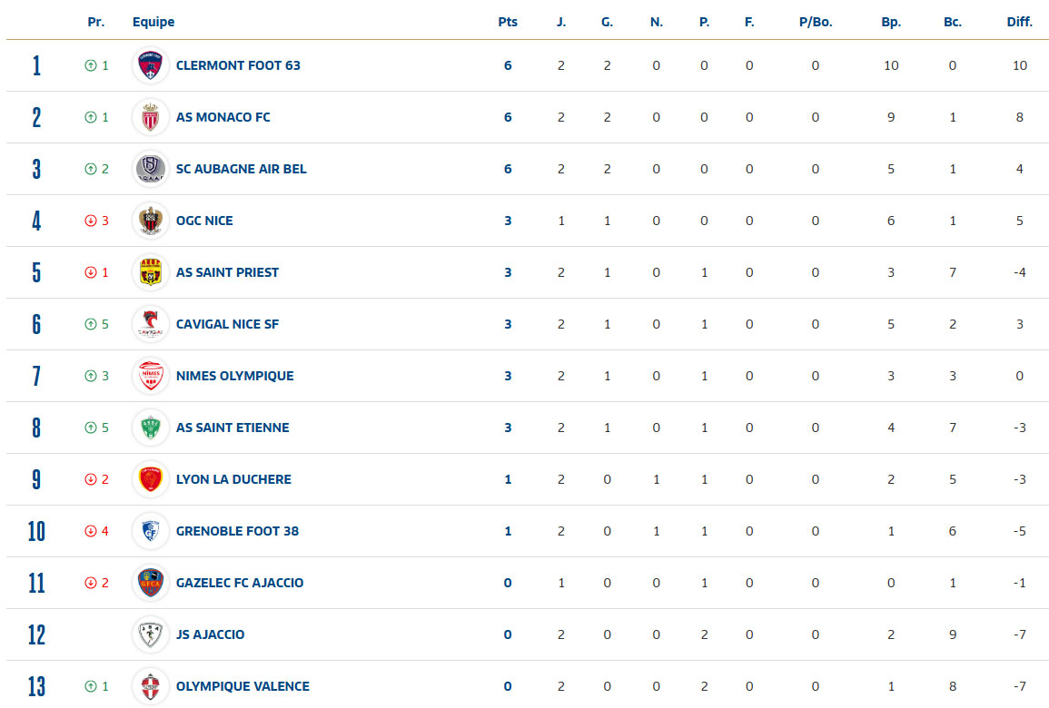Open the NIMES OLYMPIQUE team link
The image size is (1049, 708).
234,376
